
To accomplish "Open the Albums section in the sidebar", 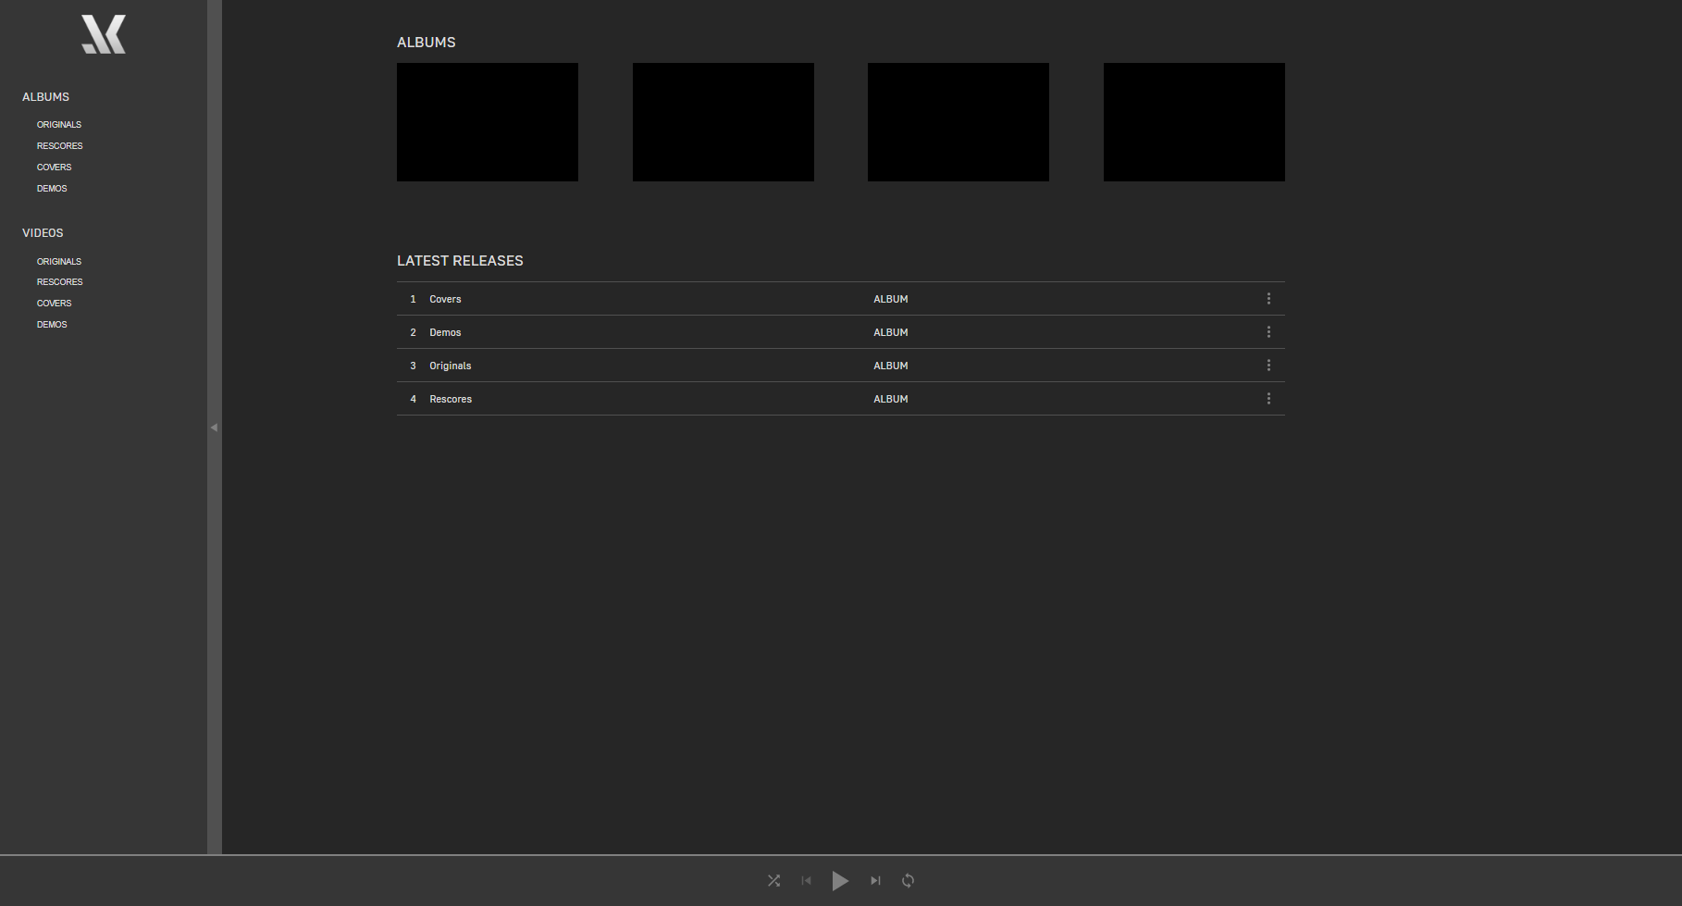I will [x=45, y=97].
